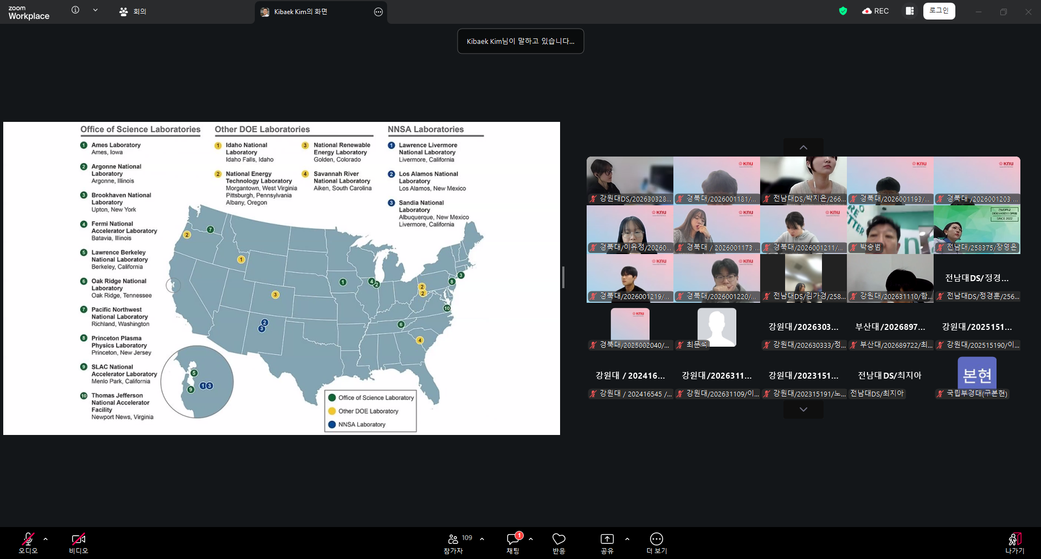The width and height of the screenshot is (1041, 559).
Task: Change the view layout icon
Action: (910, 11)
